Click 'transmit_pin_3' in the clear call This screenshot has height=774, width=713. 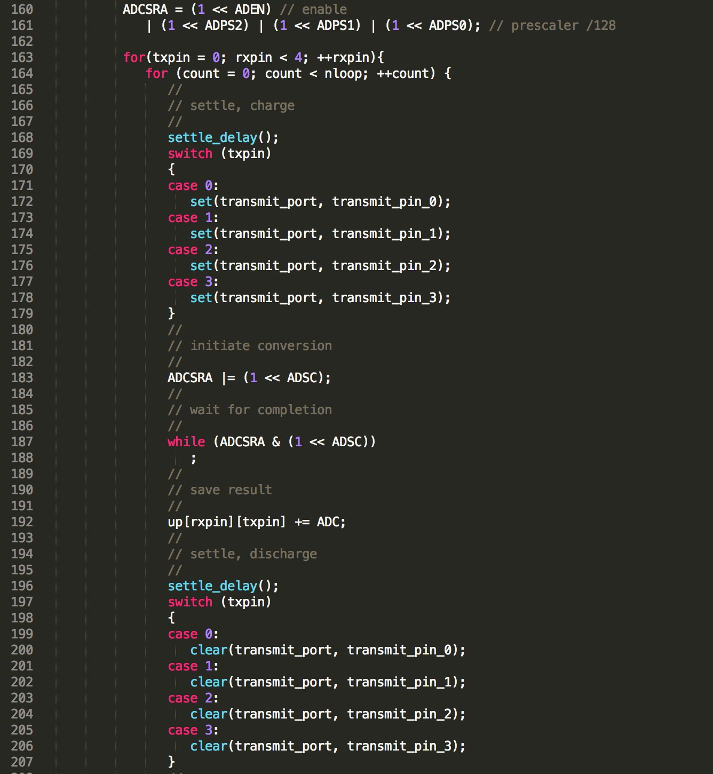click(x=399, y=746)
